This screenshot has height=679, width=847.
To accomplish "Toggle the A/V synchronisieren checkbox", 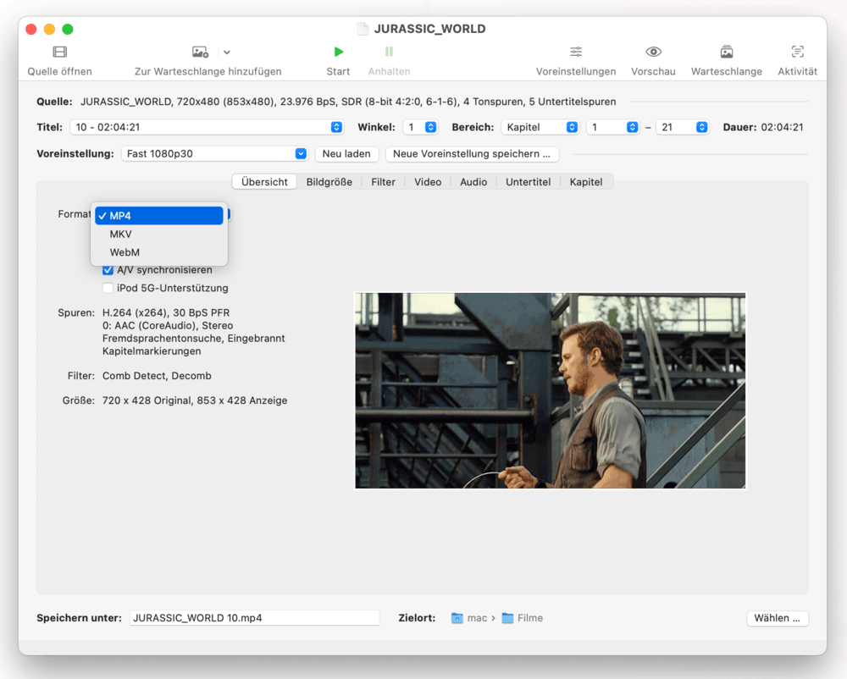I will (x=108, y=270).
